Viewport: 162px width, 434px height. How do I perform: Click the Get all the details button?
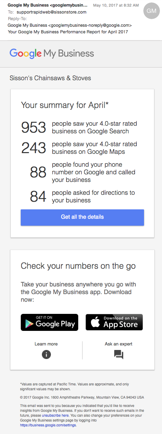82,217
